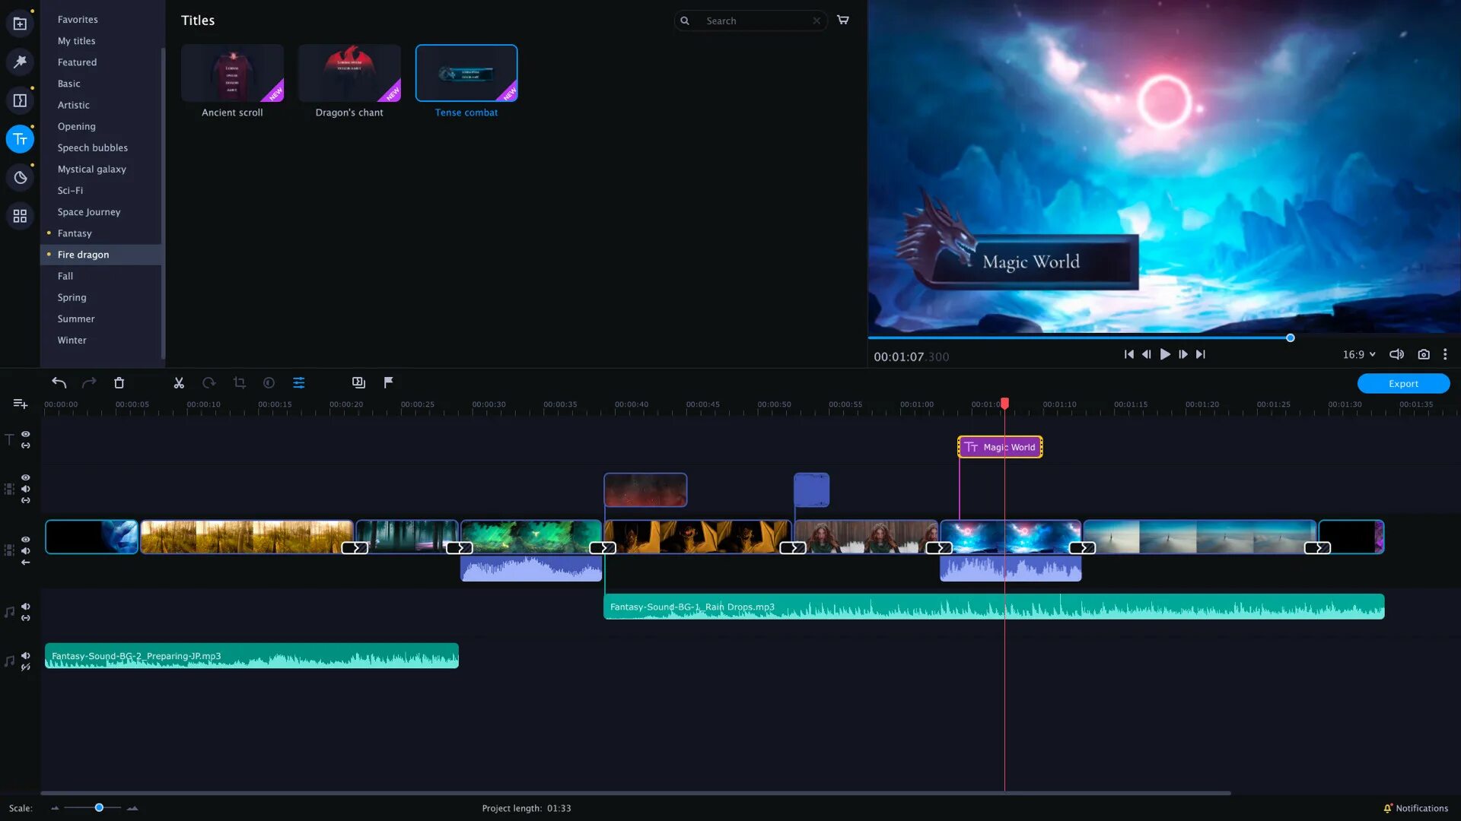1461x821 pixels.
Task: Split the clip with the scissors tool
Action: click(x=179, y=383)
